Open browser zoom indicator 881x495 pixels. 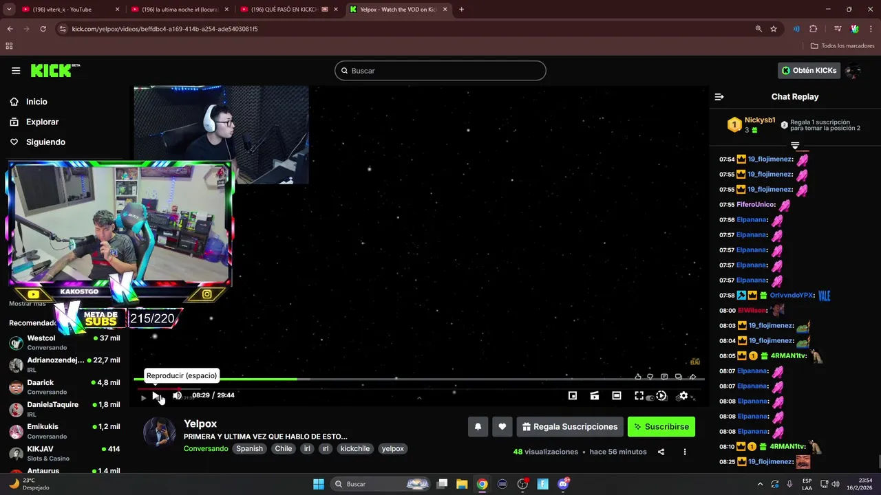point(758,29)
